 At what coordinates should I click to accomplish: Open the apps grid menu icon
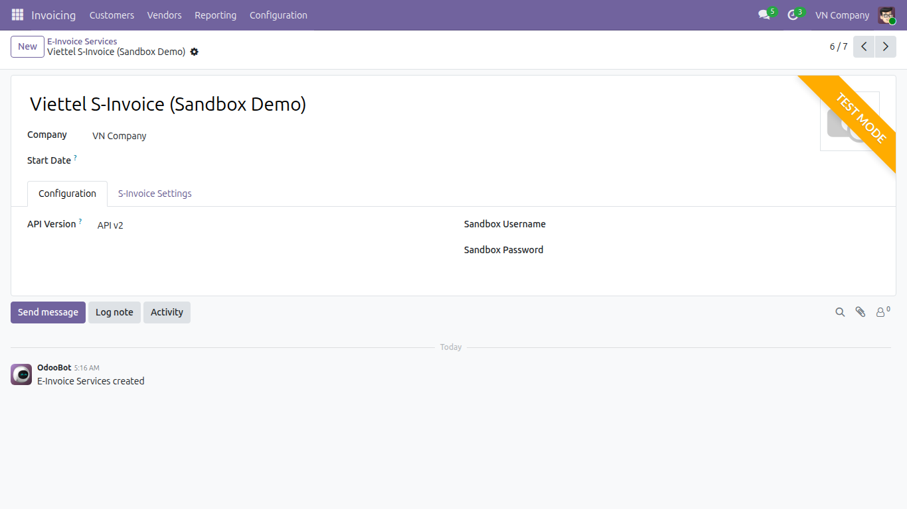(17, 15)
